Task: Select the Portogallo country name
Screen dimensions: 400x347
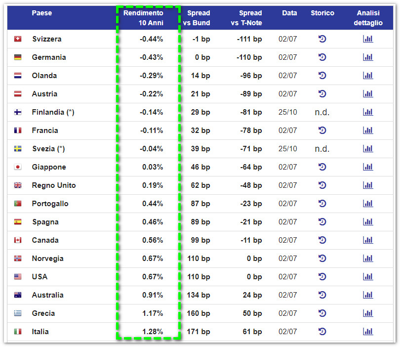Action: click(x=50, y=204)
